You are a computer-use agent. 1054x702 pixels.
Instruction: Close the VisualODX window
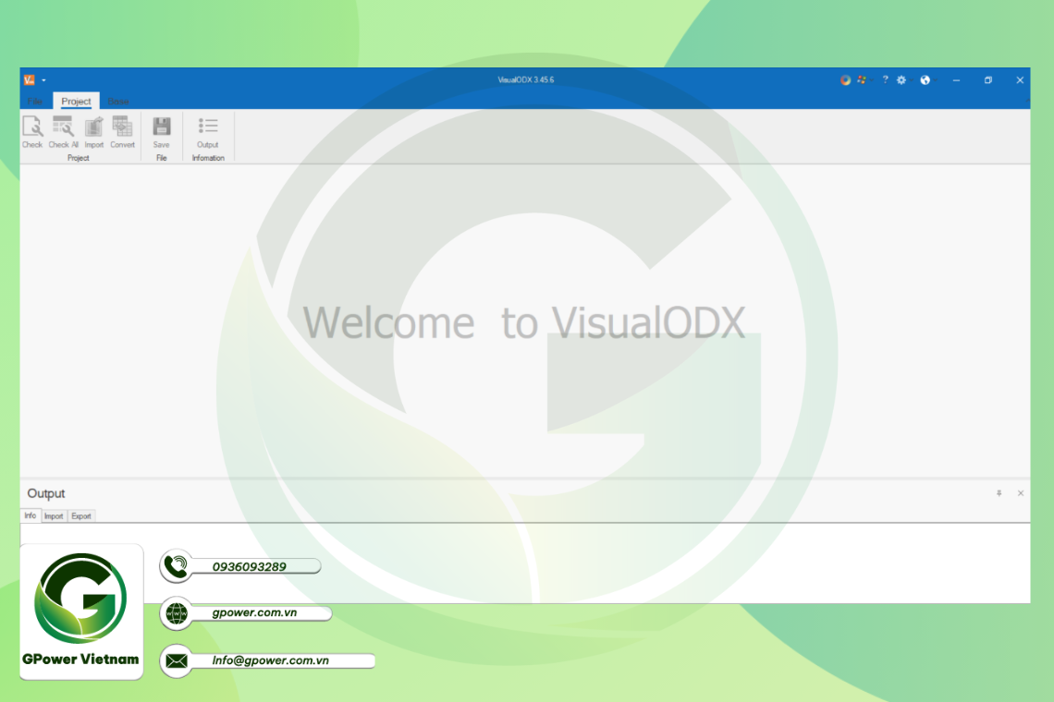pyautogui.click(x=1020, y=80)
